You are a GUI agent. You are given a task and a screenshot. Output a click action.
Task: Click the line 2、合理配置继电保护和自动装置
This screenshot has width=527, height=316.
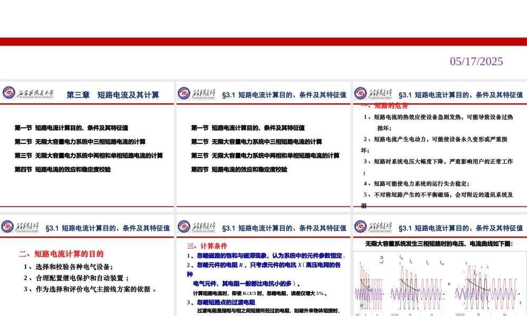click(76, 278)
